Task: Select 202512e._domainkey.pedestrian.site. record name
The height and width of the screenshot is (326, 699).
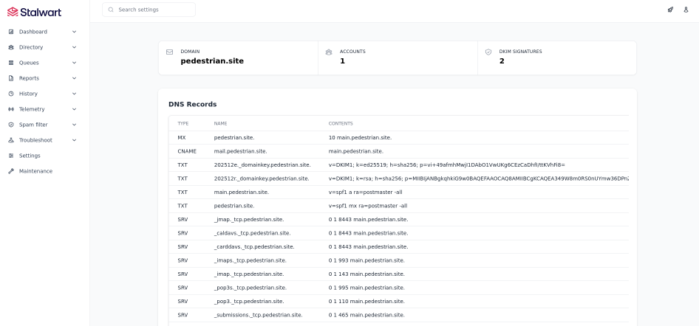Action: [262, 165]
